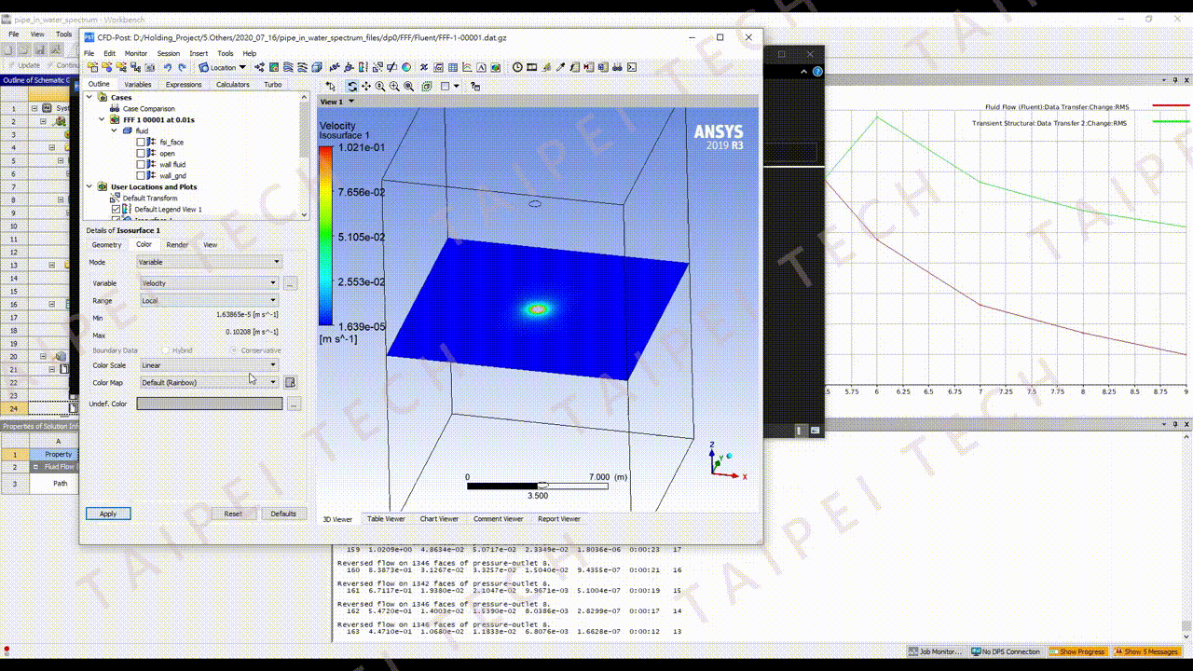The height and width of the screenshot is (671, 1193).
Task: Click the Load Results icon in the CFD-Post toolbar
Action: 93,67
